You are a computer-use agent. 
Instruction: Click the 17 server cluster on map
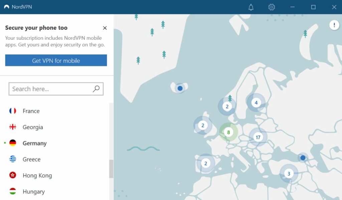(258, 137)
